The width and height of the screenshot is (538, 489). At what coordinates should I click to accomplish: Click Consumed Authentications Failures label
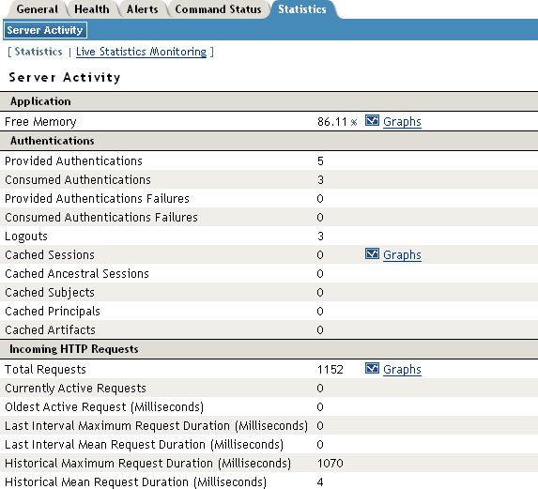[101, 218]
